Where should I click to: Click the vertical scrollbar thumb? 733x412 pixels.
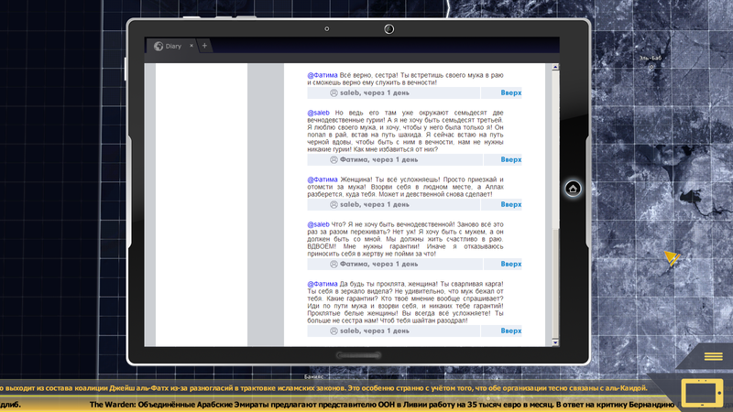click(555, 284)
